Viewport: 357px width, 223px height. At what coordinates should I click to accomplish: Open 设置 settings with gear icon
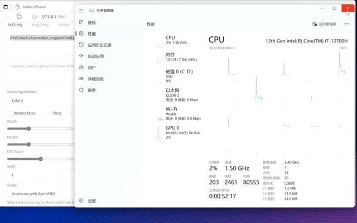pos(88,201)
